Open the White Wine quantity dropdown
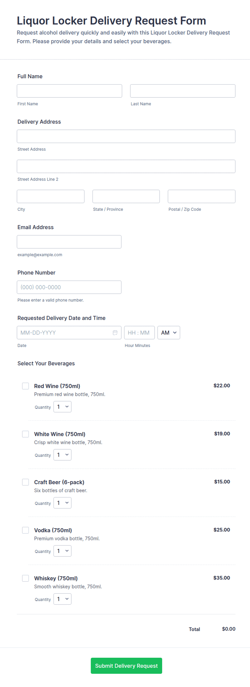The height and width of the screenshot is (687, 250). coord(62,454)
